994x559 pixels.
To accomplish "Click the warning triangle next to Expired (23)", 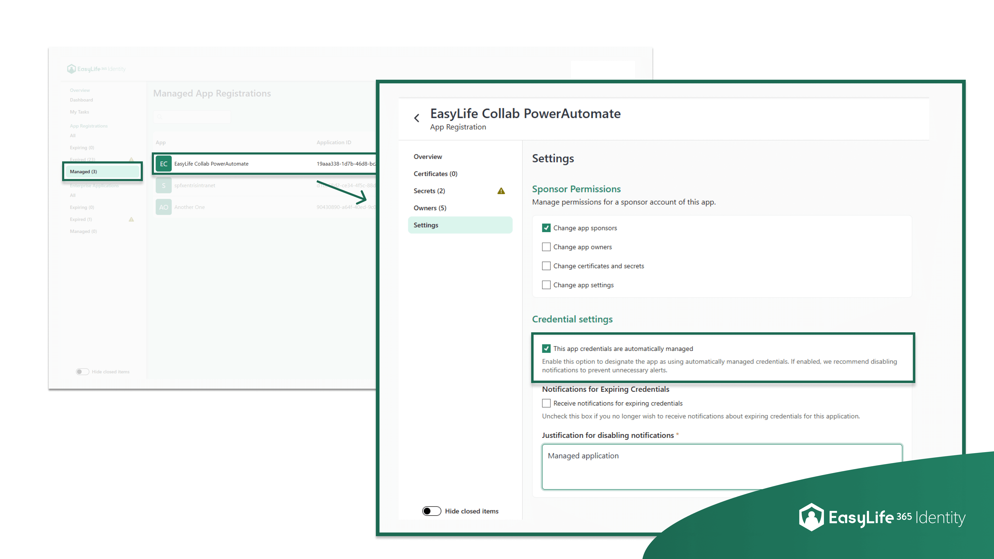I will (x=131, y=159).
